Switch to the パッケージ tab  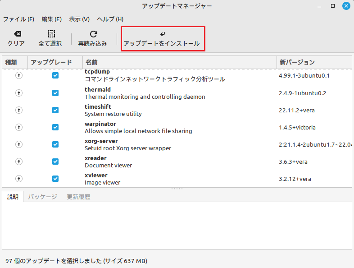[42, 197]
